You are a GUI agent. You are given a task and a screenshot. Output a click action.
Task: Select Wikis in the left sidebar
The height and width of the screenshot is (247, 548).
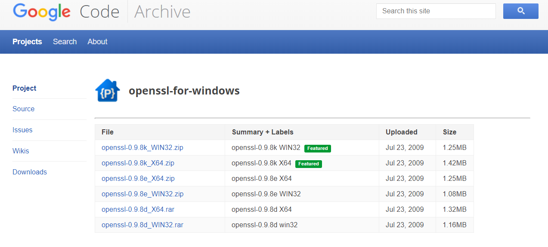pos(21,151)
